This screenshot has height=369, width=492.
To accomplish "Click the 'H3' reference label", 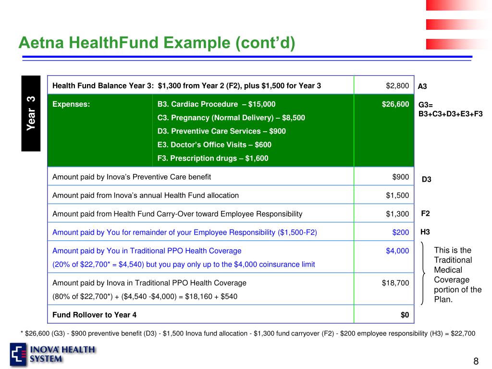I will click(x=425, y=232).
